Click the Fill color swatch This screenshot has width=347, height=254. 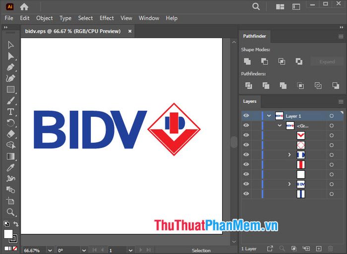coord(8,234)
